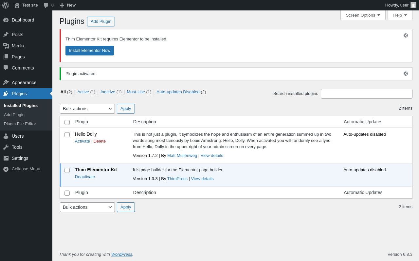Open Plugin File Editor submenu item
This screenshot has height=261, width=419.
tap(20, 124)
